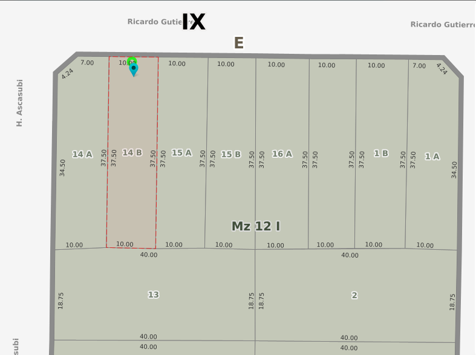The height and width of the screenshot is (355, 476).
Task: Click the green circle marker behind the pin
Action: pos(131,60)
